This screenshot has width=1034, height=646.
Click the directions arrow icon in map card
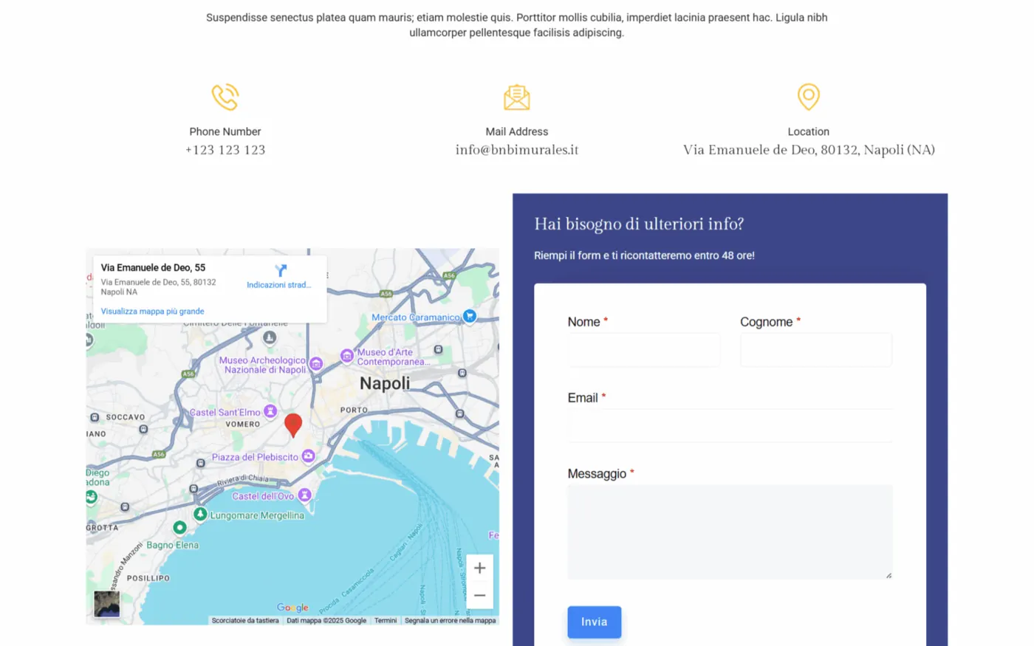281,271
